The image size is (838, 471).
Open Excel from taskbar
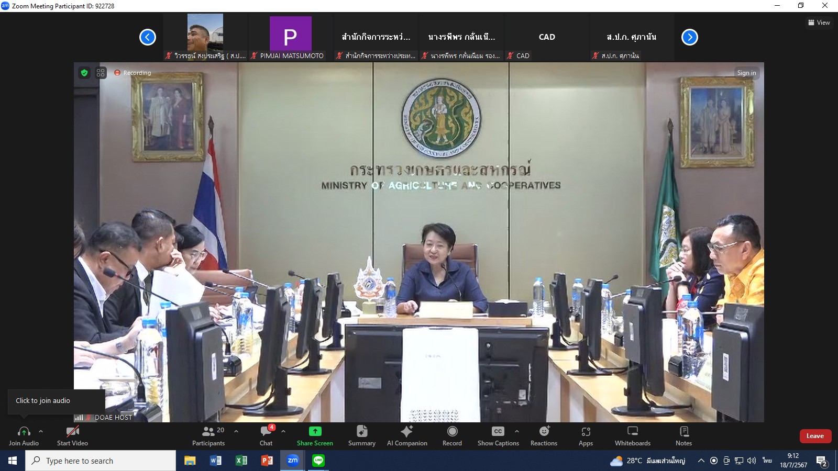click(x=241, y=461)
